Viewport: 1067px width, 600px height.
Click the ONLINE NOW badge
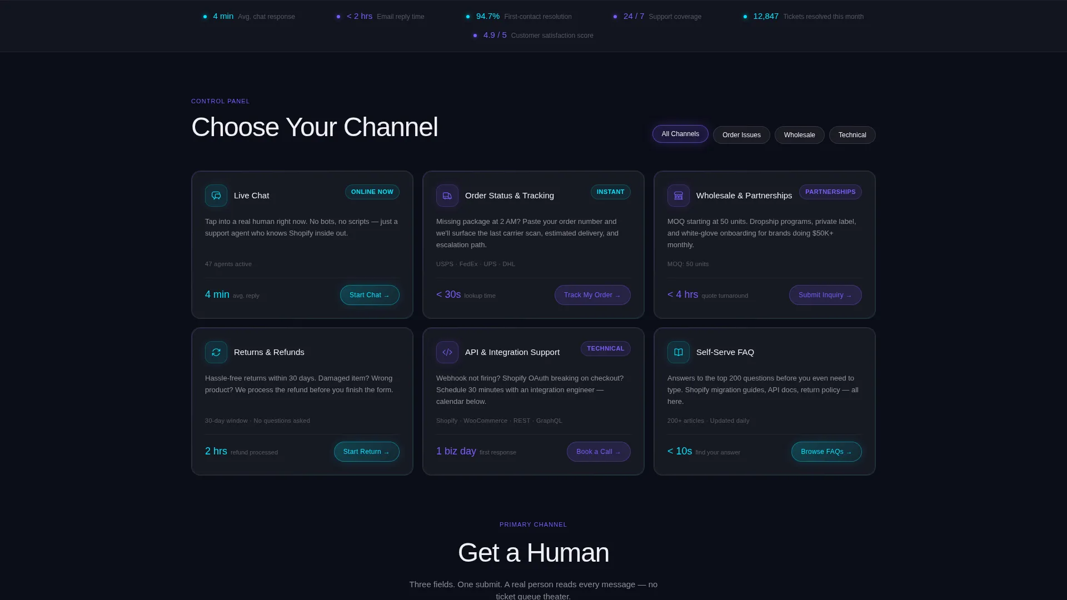coord(372,192)
